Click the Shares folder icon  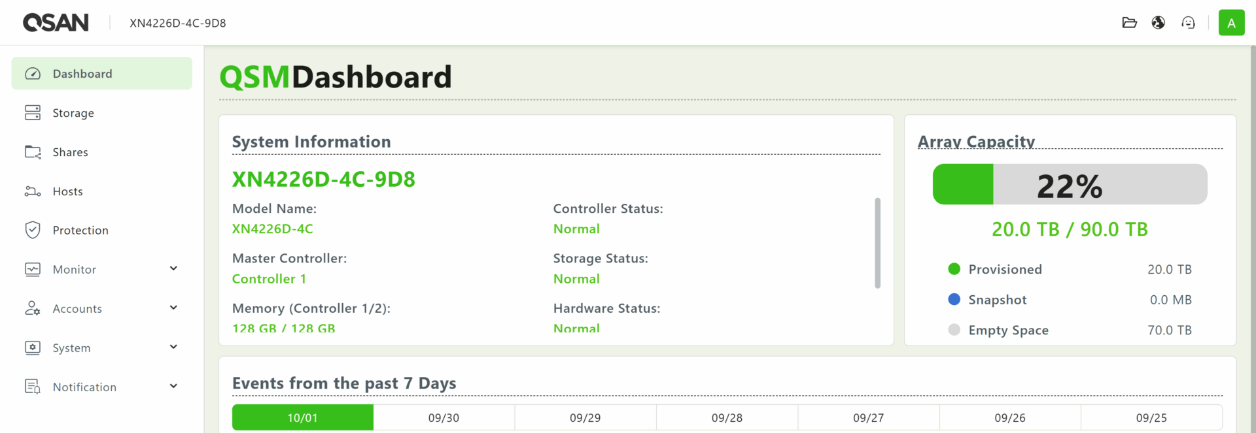[33, 152]
